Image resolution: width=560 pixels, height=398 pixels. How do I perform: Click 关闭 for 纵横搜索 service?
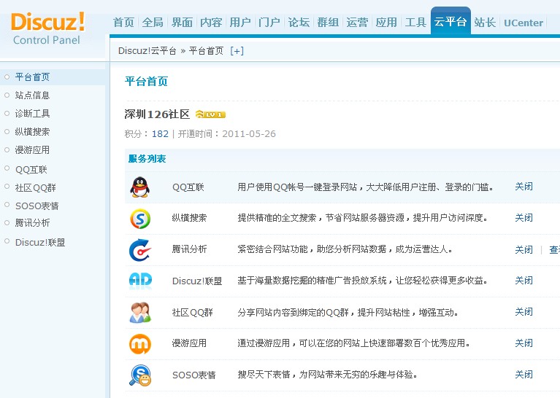click(x=523, y=218)
